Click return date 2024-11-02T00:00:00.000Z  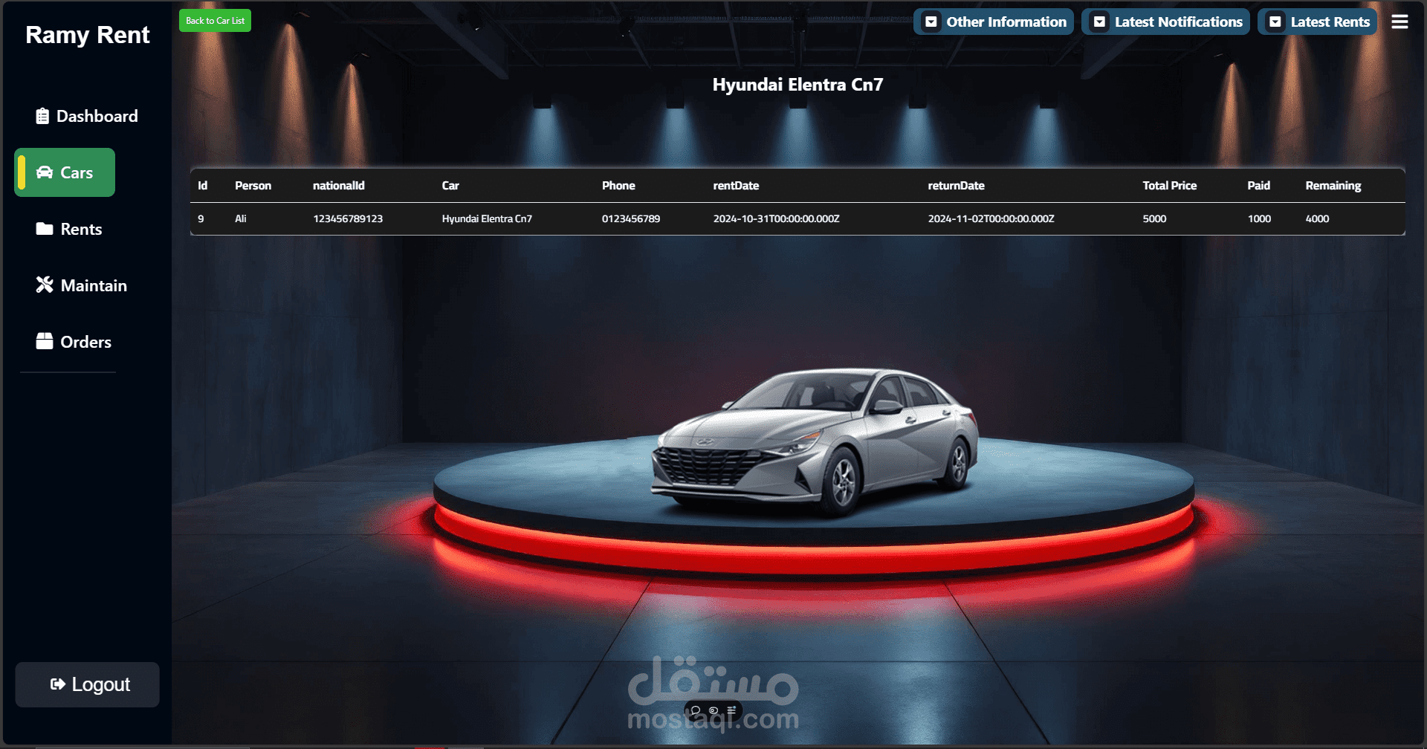(991, 218)
